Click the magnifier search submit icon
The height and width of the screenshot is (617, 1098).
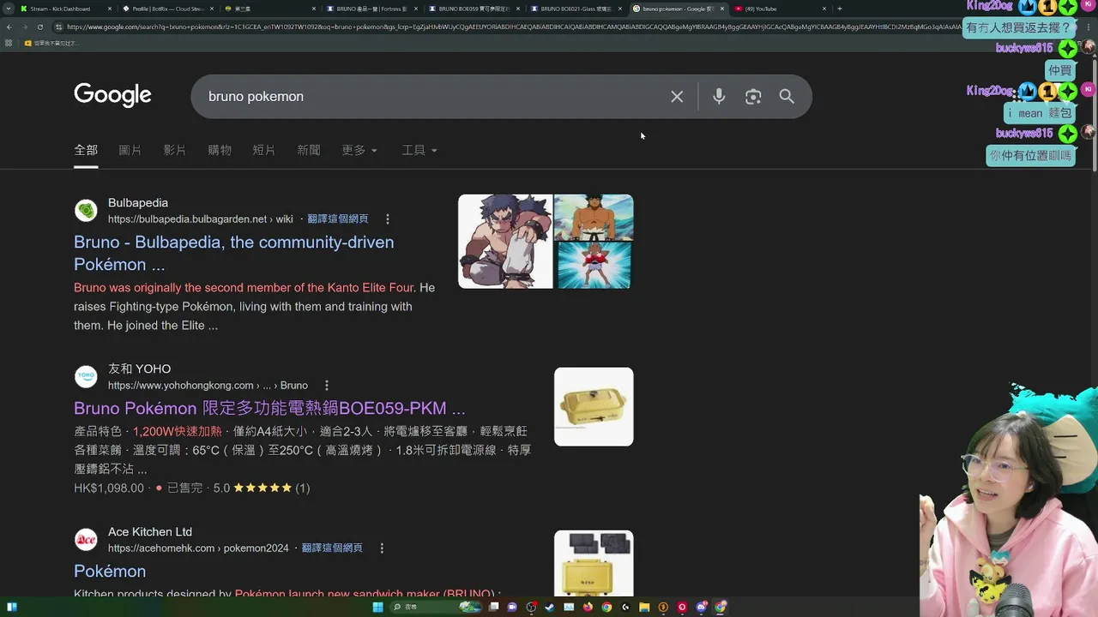[787, 97]
